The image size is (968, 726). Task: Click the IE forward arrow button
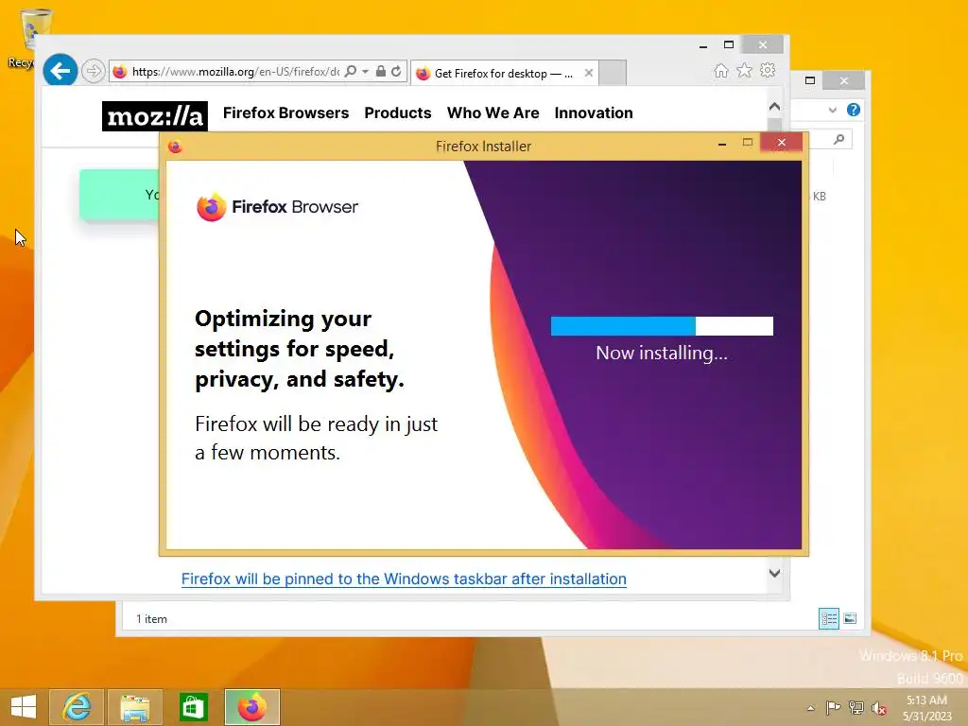(94, 71)
